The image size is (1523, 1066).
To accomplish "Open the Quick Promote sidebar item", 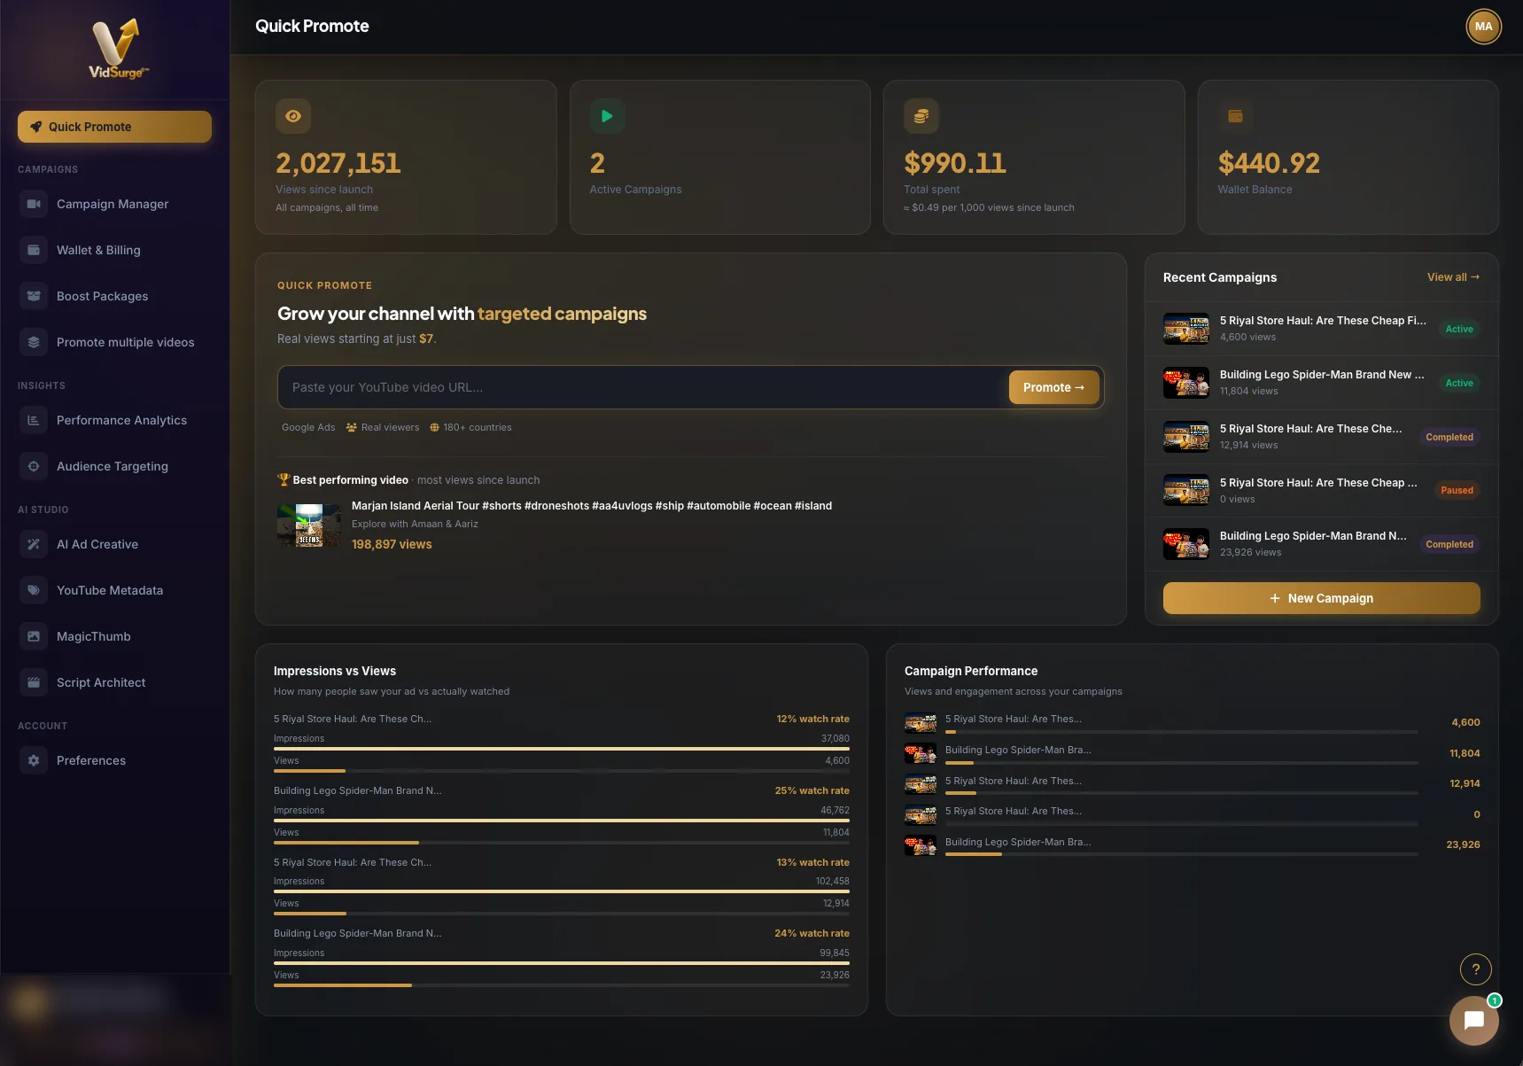I will (x=114, y=127).
